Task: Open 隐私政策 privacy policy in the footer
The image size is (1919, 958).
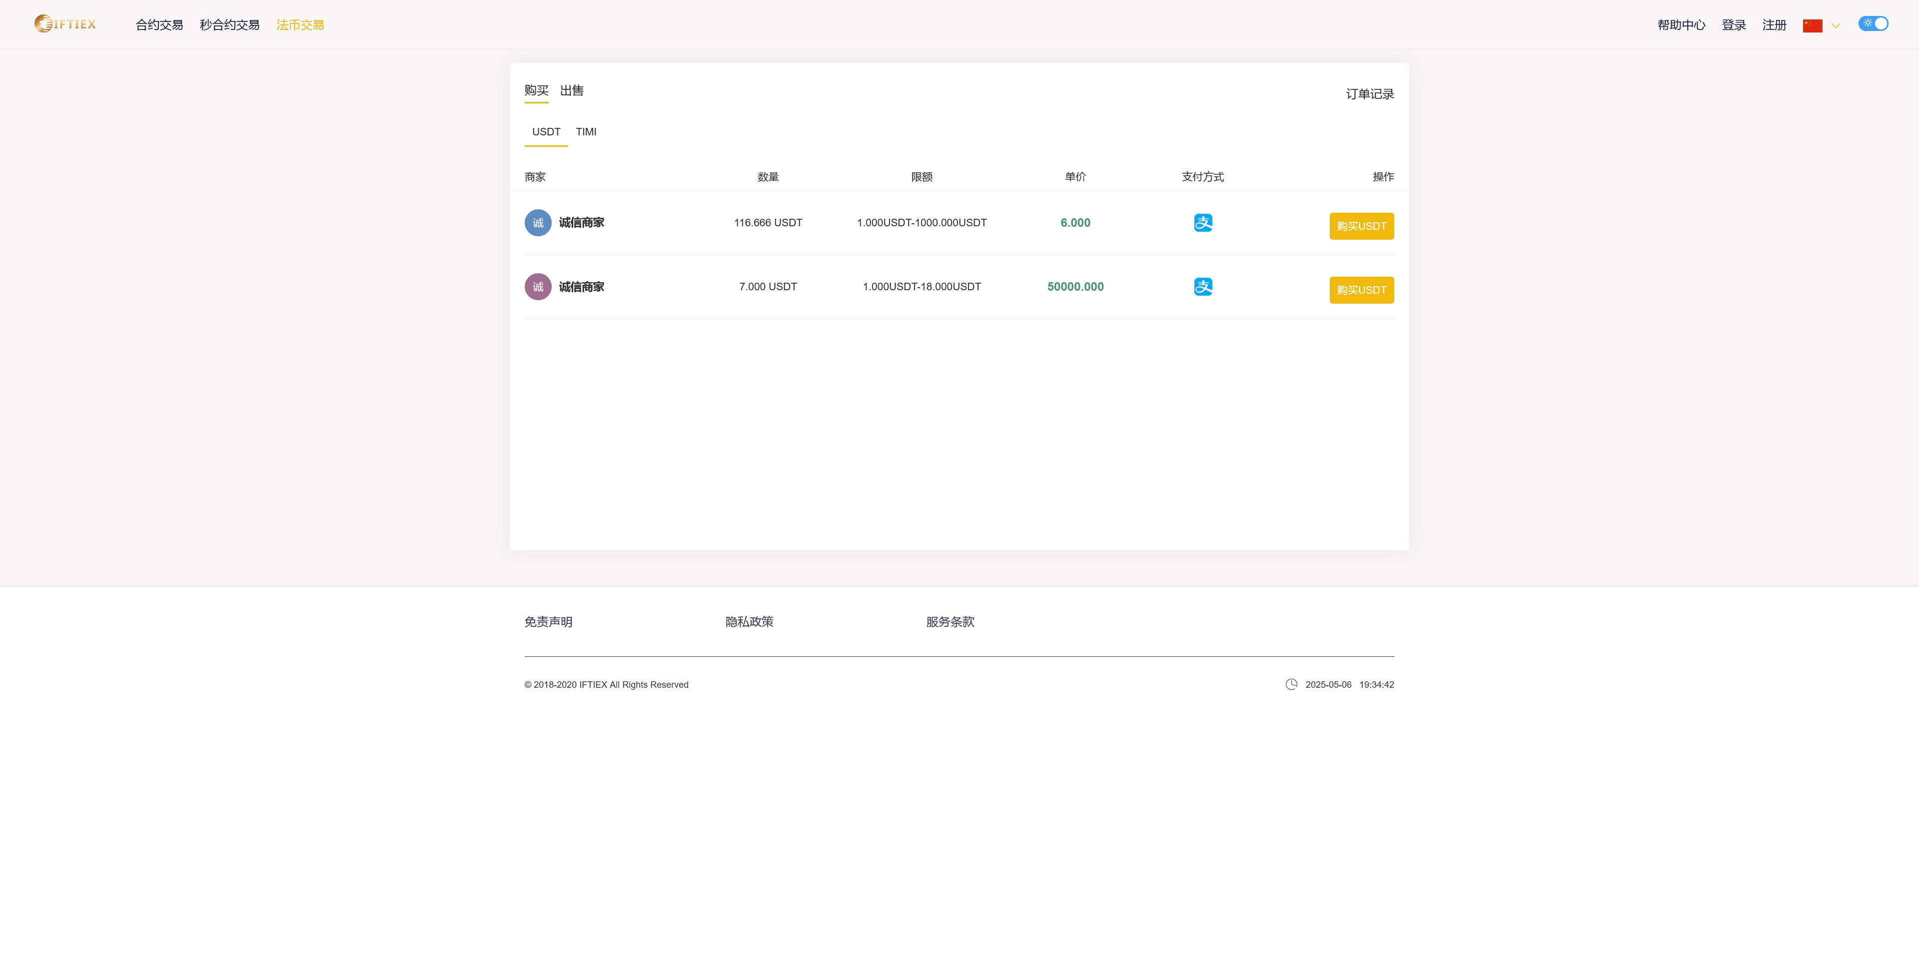Action: 749,621
